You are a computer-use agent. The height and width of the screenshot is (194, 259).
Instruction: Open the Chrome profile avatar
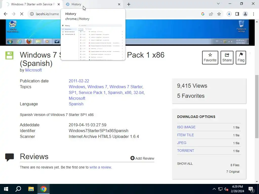point(245,14)
